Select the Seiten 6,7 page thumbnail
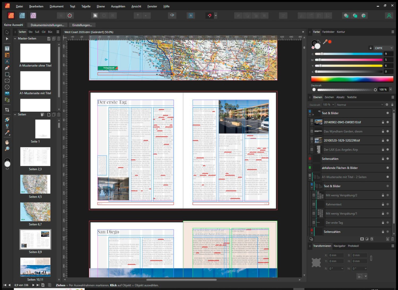The image size is (398, 290). coord(35,212)
